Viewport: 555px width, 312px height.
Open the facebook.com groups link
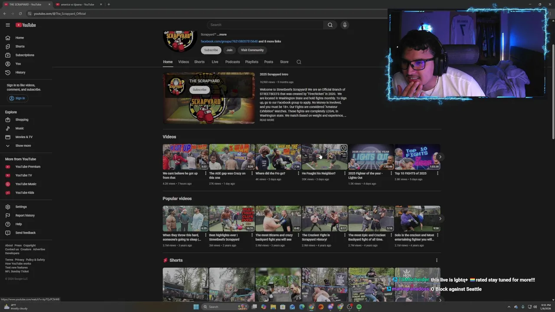(229, 42)
